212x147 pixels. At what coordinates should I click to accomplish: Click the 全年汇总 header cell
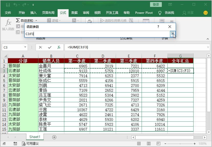(x=181, y=61)
